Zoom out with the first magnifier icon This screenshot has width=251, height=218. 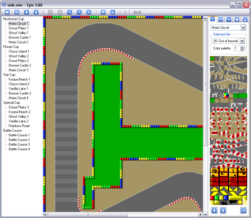[x=69, y=12]
